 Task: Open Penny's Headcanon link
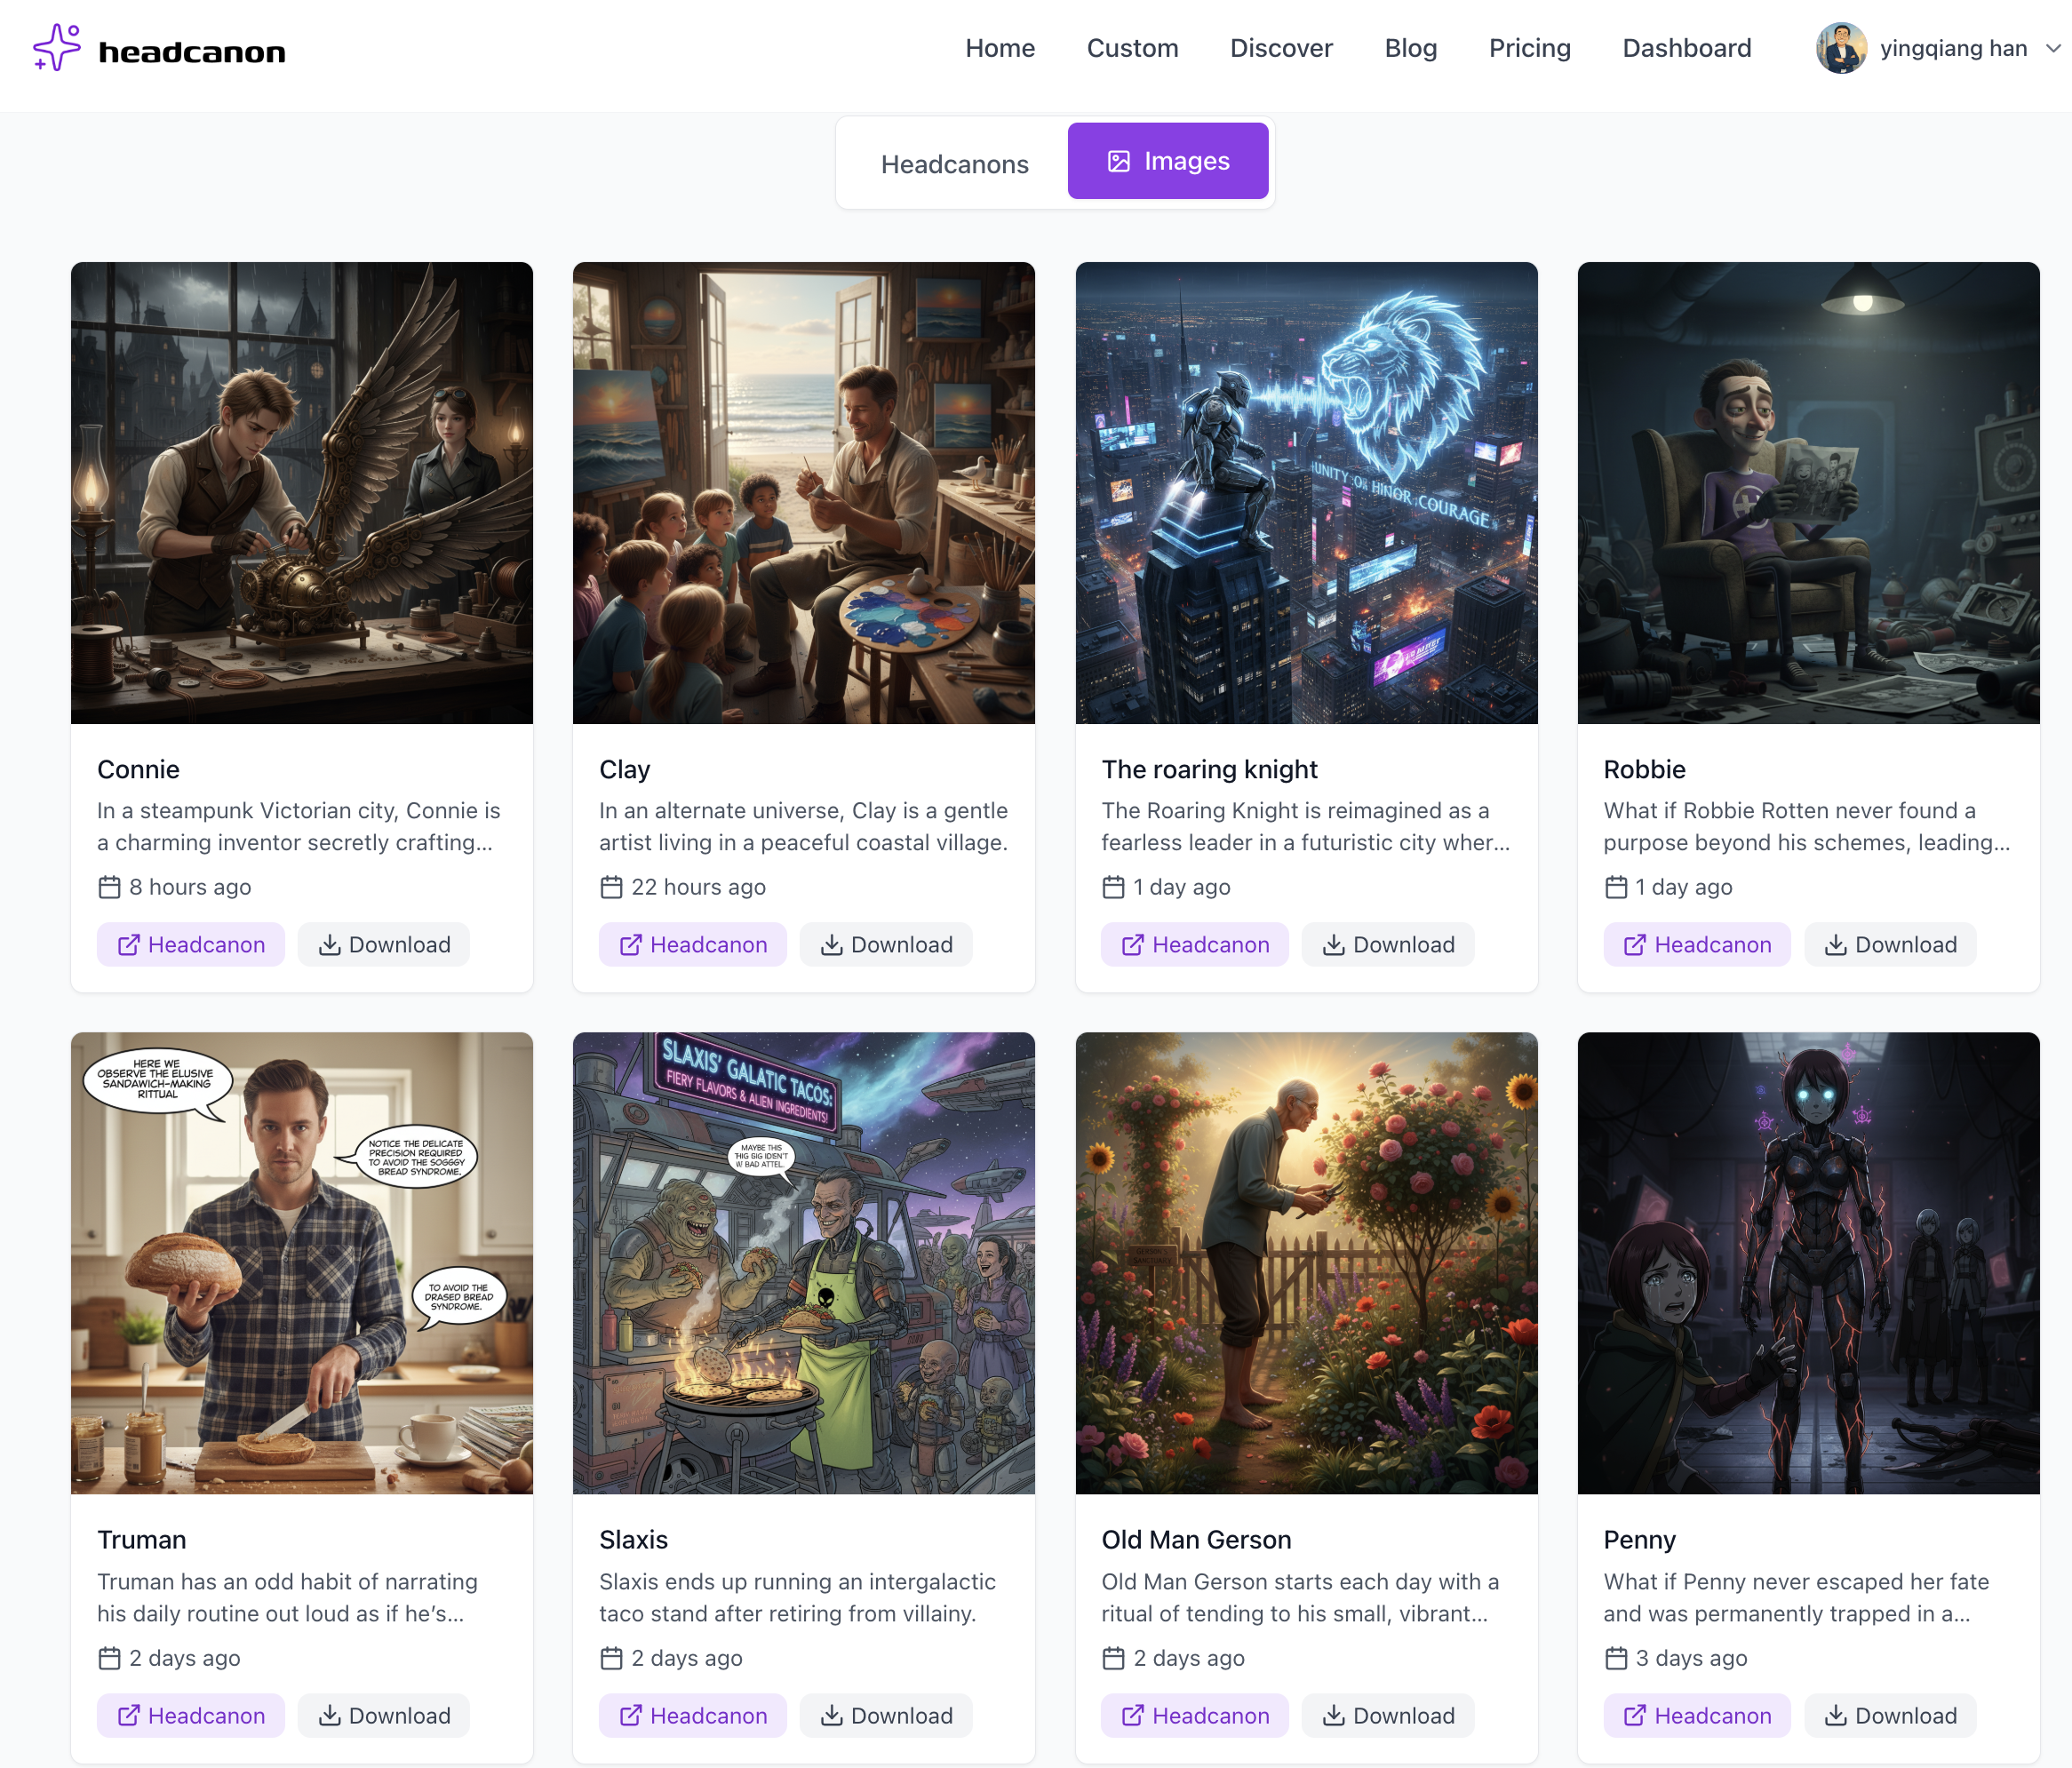[1697, 1715]
